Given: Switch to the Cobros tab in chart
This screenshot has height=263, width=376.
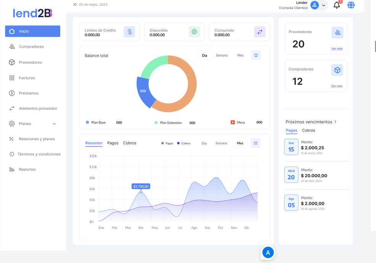Looking at the screenshot, I should point(129,143).
